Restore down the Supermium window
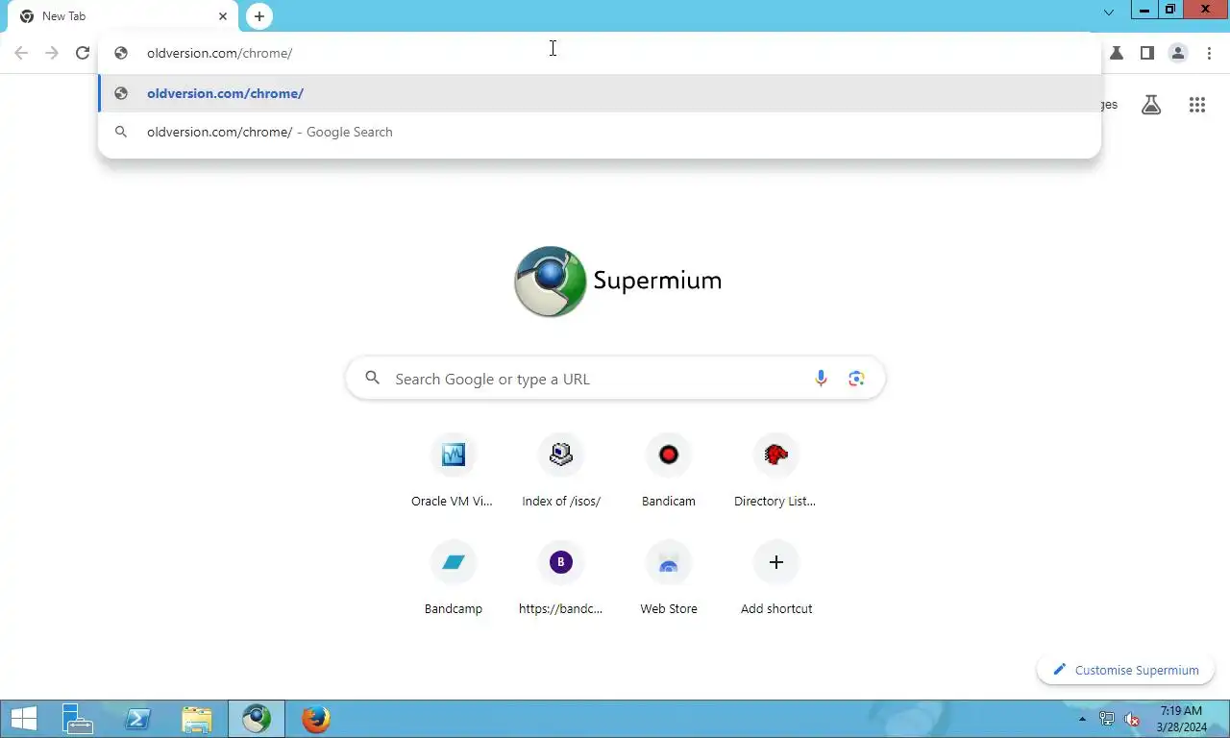 [x=1170, y=10]
